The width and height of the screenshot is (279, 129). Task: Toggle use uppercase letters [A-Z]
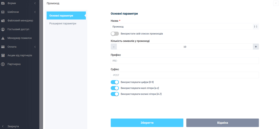[115, 94]
